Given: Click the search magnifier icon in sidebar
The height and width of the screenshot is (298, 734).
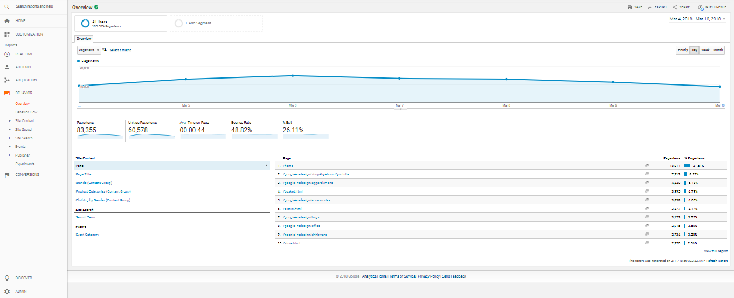Looking at the screenshot, I should [x=7, y=6].
